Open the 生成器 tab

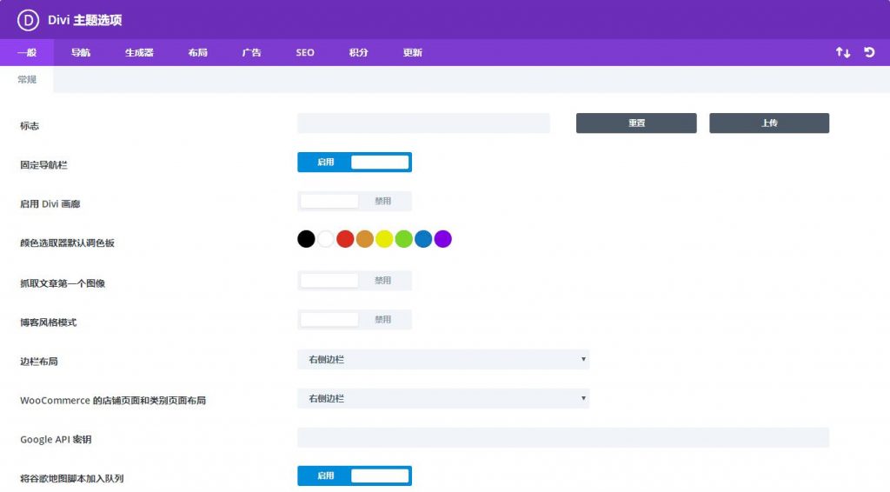[x=139, y=52]
